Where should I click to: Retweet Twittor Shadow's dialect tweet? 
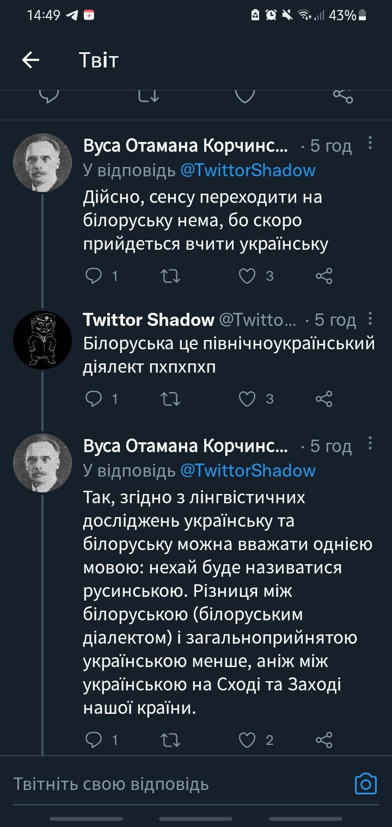[171, 399]
